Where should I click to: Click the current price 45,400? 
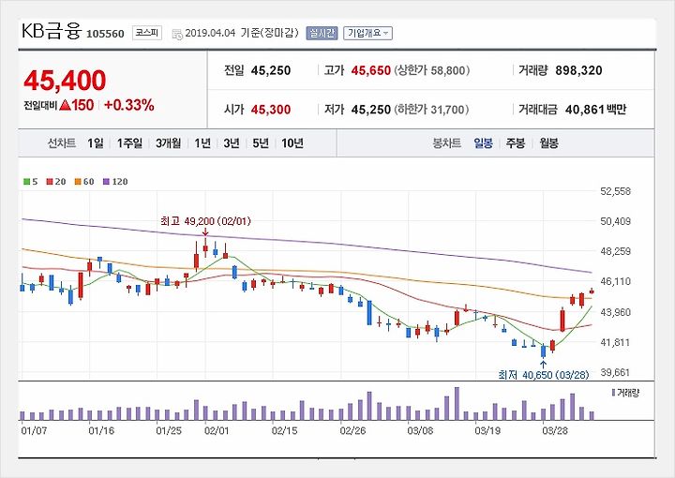[x=65, y=81]
